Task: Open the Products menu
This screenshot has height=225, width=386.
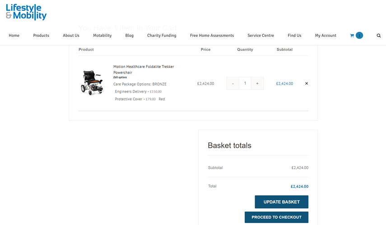Action: 41,36
